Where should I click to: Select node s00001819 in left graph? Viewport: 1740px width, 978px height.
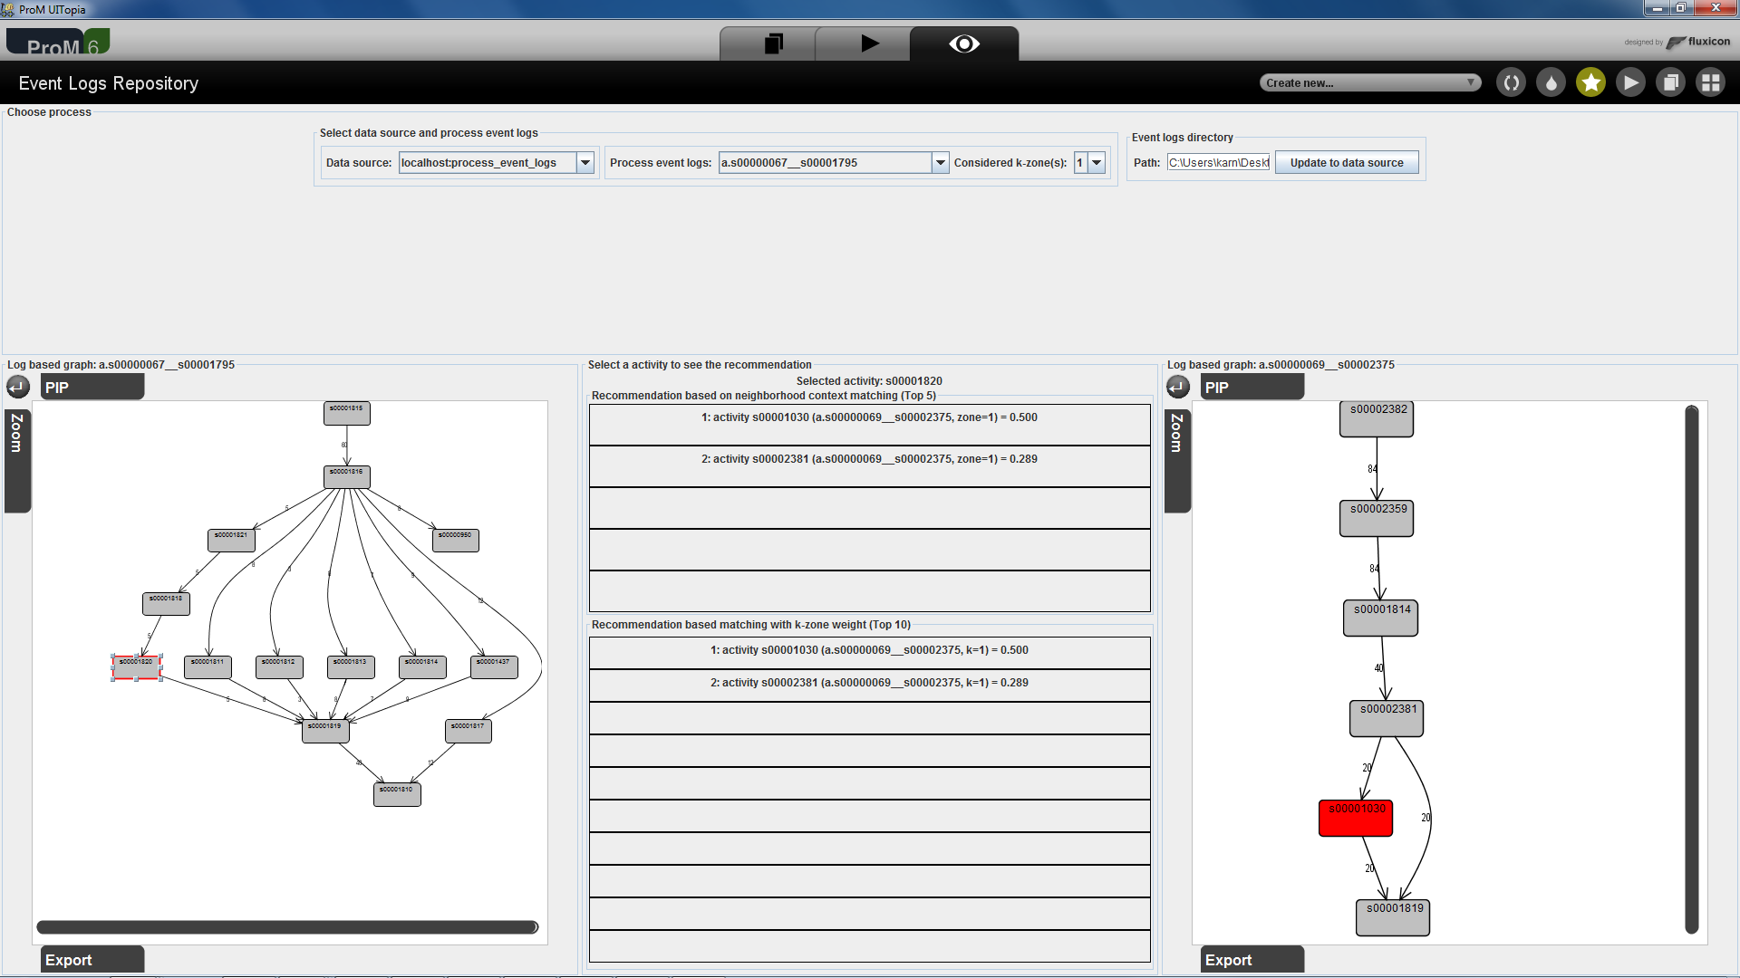pos(325,731)
